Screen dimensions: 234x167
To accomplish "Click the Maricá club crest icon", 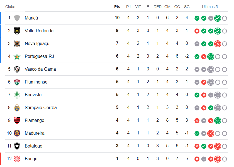I will click(x=17, y=18).
